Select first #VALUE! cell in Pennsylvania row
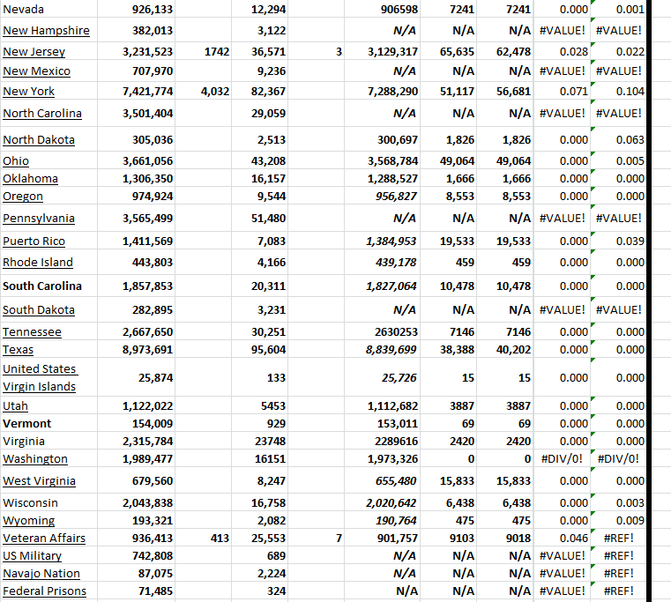Image resolution: width=671 pixels, height=602 pixels. click(562, 219)
